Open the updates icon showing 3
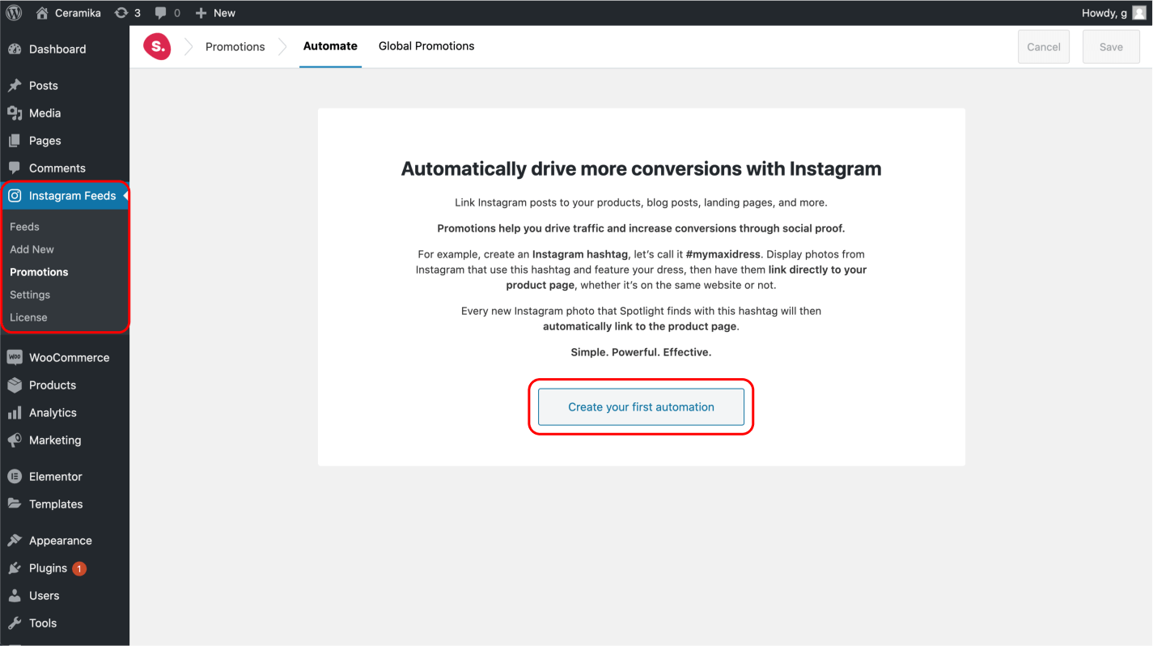The width and height of the screenshot is (1153, 646). (x=121, y=13)
